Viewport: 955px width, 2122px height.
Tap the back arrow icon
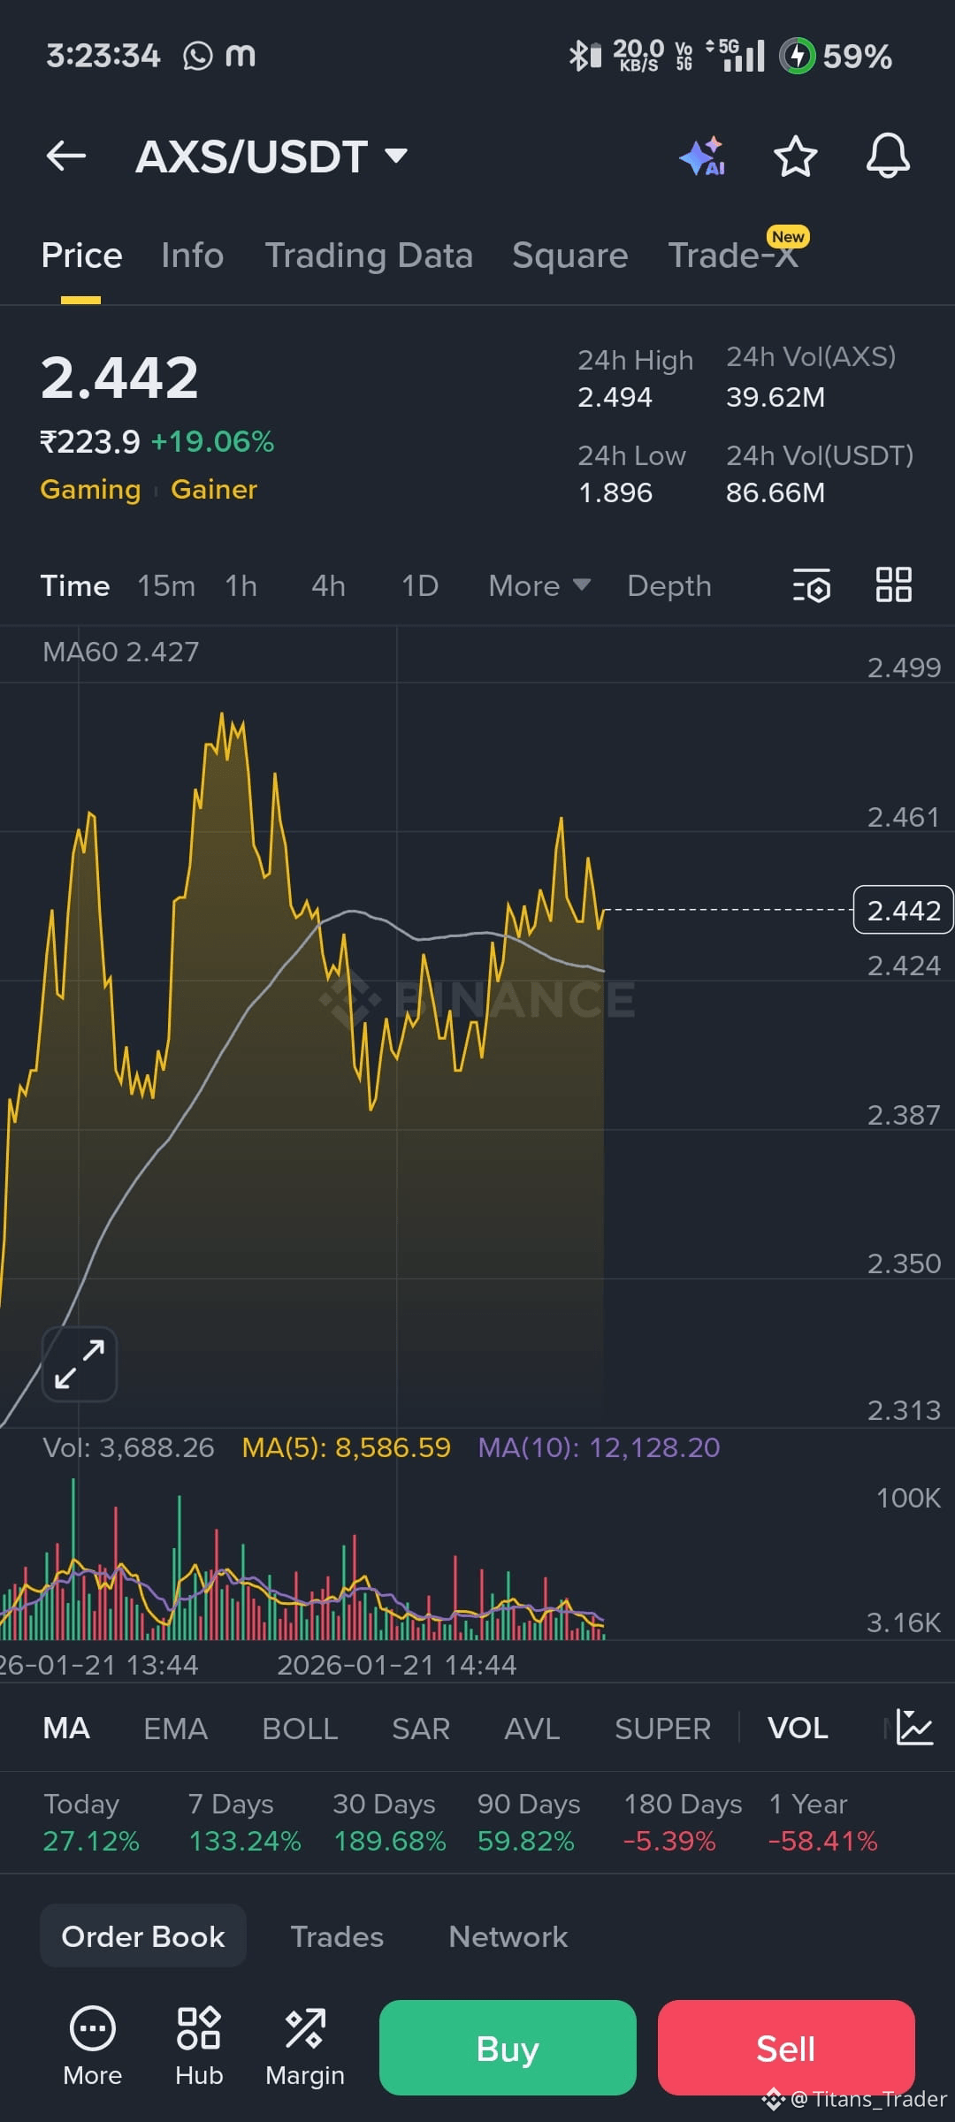click(x=66, y=156)
